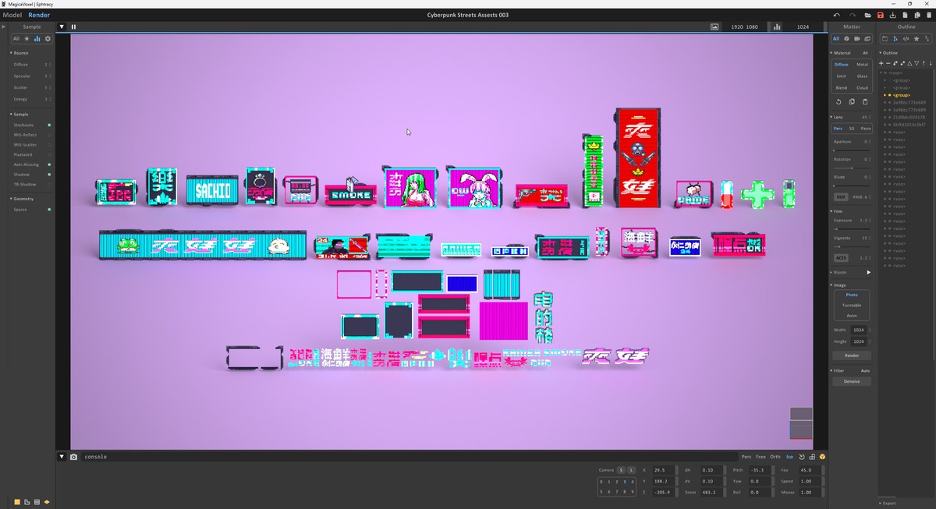The height and width of the screenshot is (509, 936).
Task: Click the orange diamond icon at bottom left
Action: [x=47, y=501]
